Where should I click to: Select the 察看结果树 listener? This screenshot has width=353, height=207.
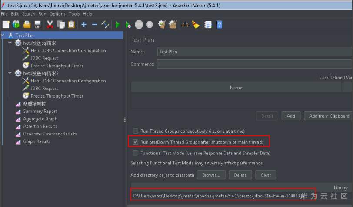click(x=34, y=104)
